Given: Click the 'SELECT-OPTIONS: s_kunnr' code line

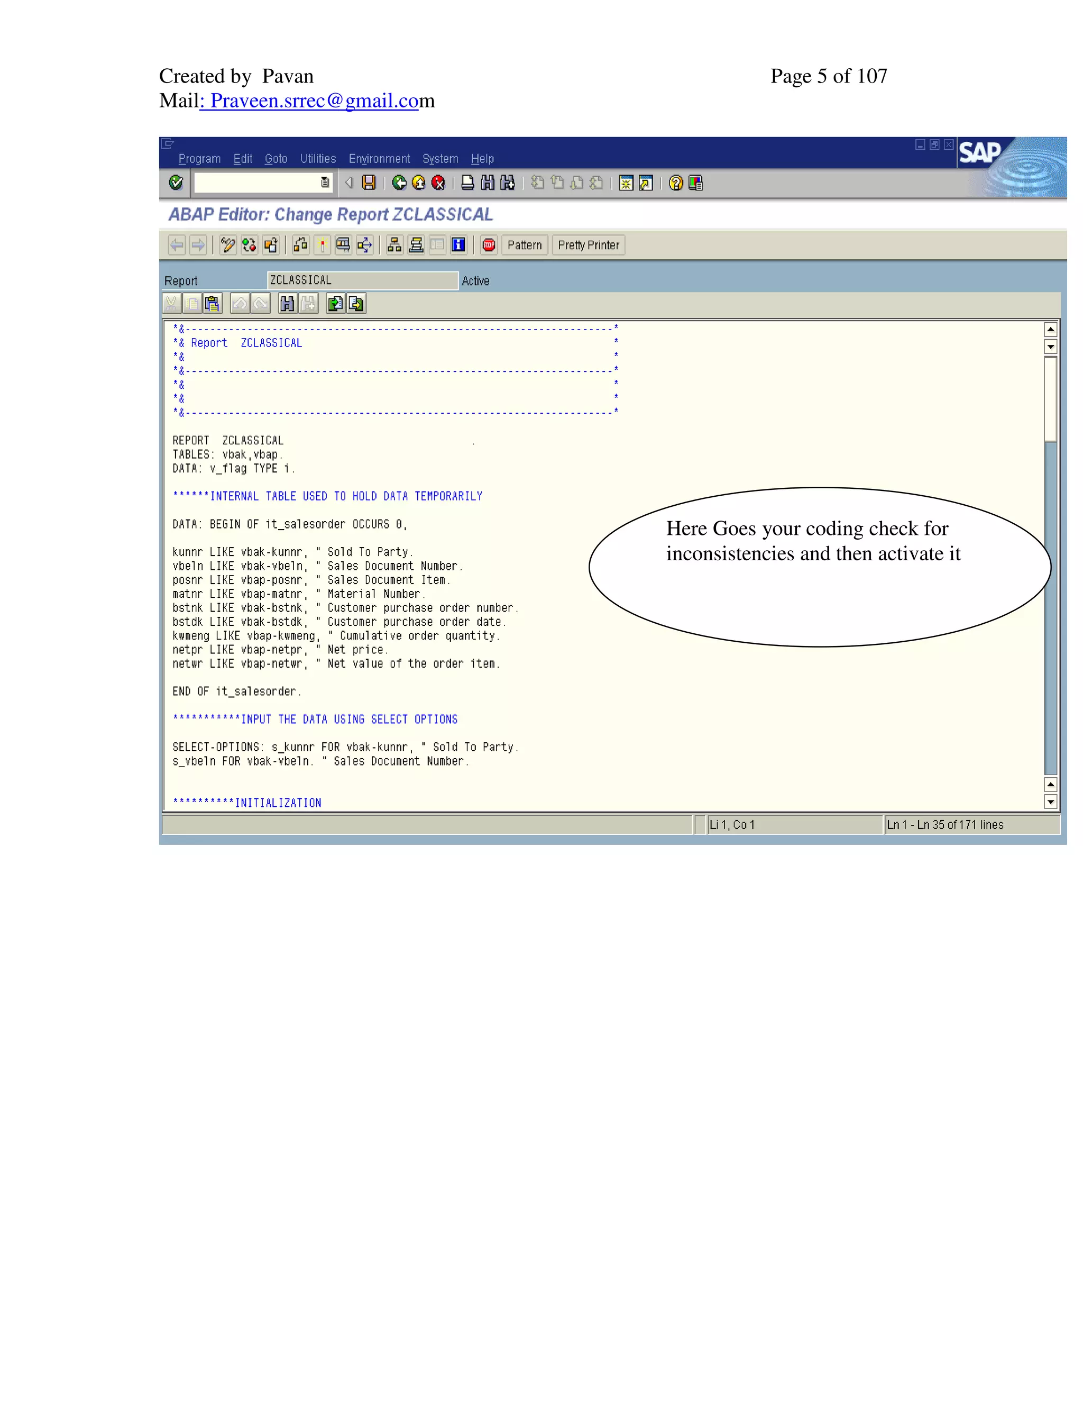Looking at the screenshot, I should (345, 747).
